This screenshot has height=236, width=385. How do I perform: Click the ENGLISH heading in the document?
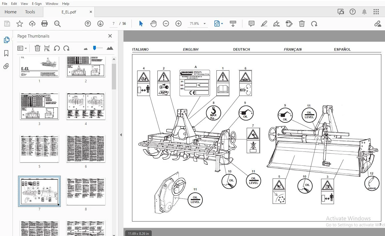pyautogui.click(x=191, y=50)
